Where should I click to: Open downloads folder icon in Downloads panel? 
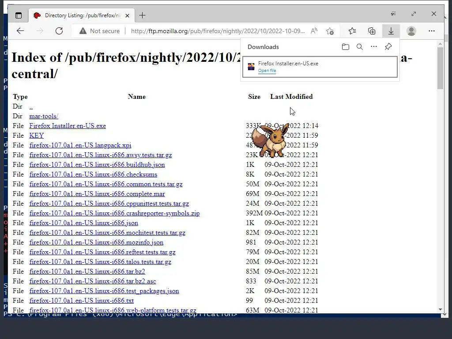[x=345, y=47]
